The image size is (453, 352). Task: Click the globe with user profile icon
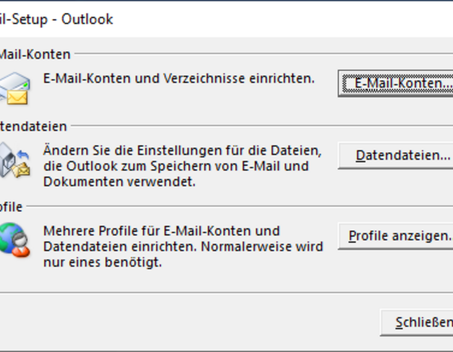(15, 240)
